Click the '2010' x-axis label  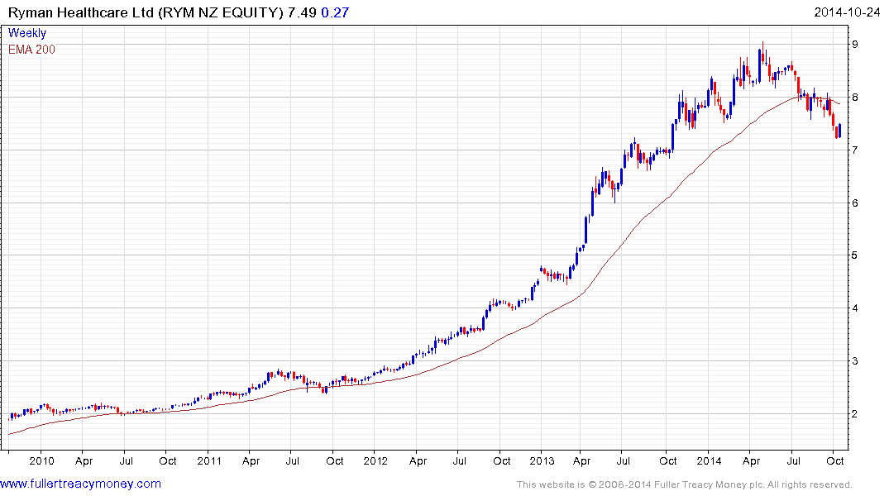pos(41,460)
